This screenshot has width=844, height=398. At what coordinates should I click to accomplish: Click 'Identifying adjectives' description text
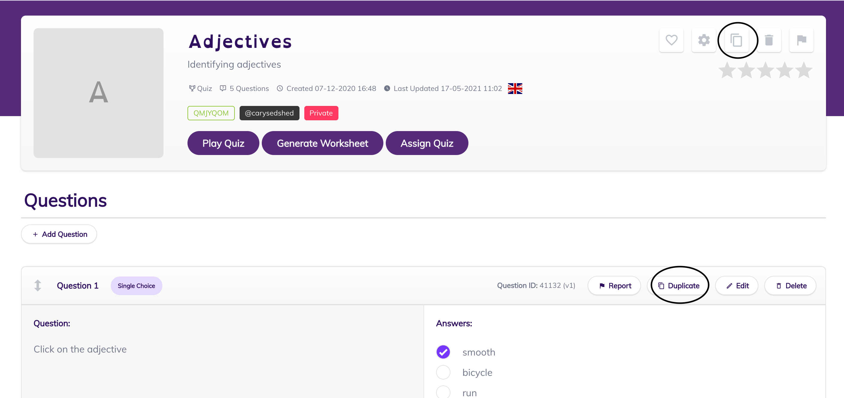(x=234, y=64)
